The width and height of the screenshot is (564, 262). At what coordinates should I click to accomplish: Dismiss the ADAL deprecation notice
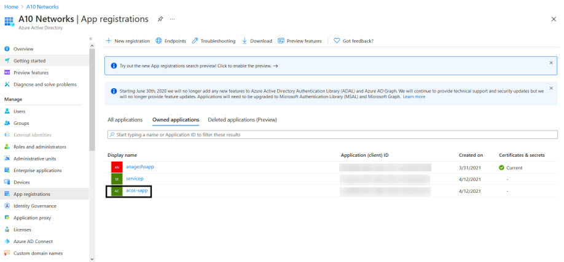pyautogui.click(x=551, y=88)
